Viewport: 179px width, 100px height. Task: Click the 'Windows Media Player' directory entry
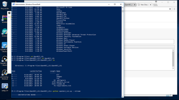pos(65,40)
